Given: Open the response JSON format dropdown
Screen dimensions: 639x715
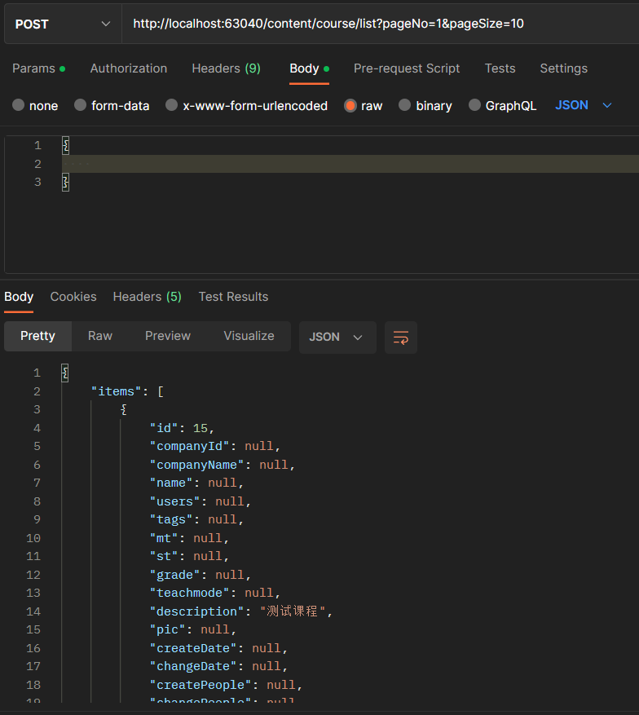Looking at the screenshot, I should coord(337,337).
